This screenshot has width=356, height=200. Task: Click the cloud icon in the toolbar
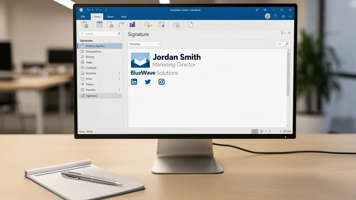coord(147,24)
